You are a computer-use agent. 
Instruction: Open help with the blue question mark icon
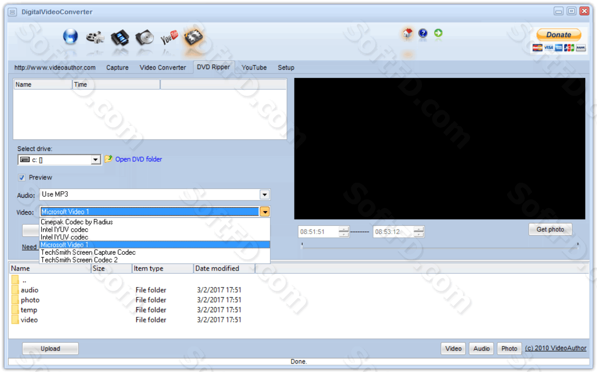click(423, 33)
